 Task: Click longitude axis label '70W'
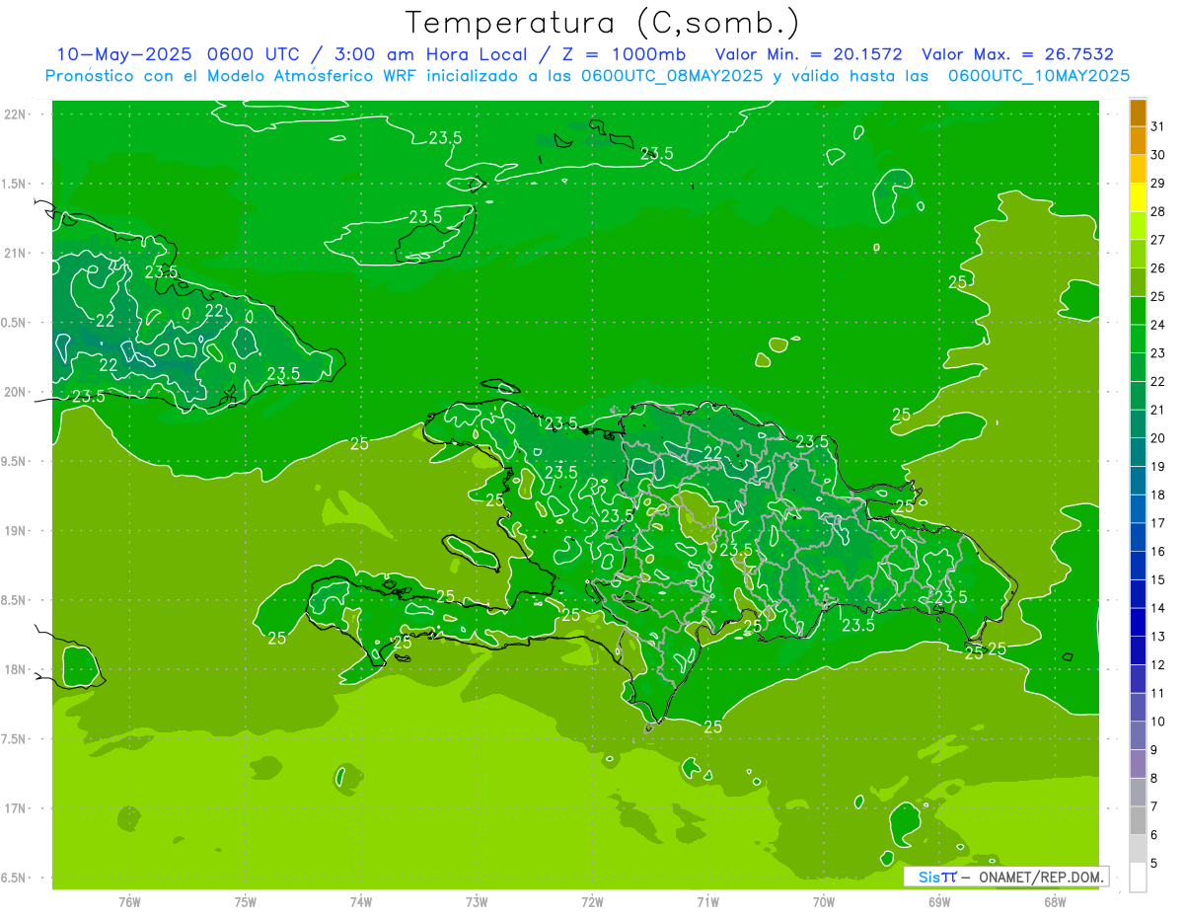click(824, 902)
